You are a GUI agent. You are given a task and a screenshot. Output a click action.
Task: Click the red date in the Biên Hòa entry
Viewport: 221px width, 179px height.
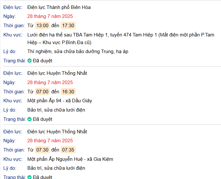(x=50, y=16)
